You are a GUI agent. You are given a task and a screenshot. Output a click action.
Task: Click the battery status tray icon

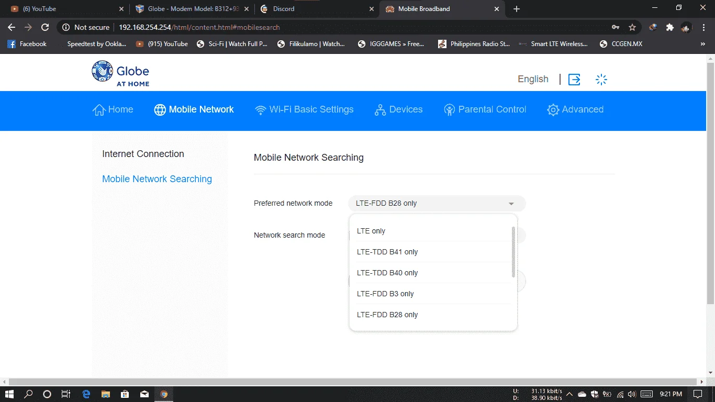pos(607,394)
